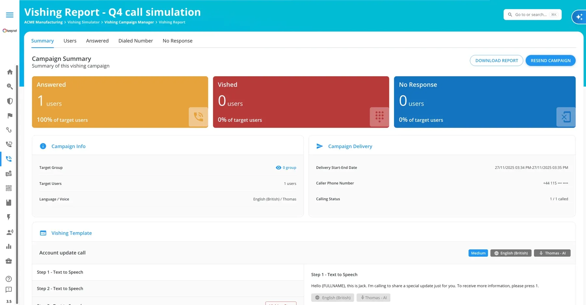586x305 pixels.
Task: Click the '1 users' target users value
Action: (x=290, y=184)
